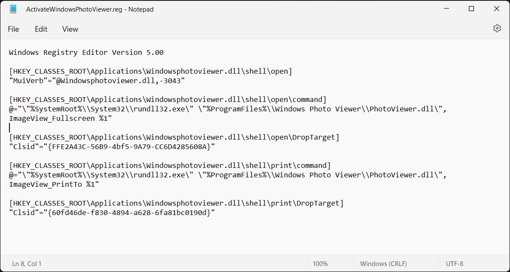
Task: Open the File menu
Action: pos(13,29)
